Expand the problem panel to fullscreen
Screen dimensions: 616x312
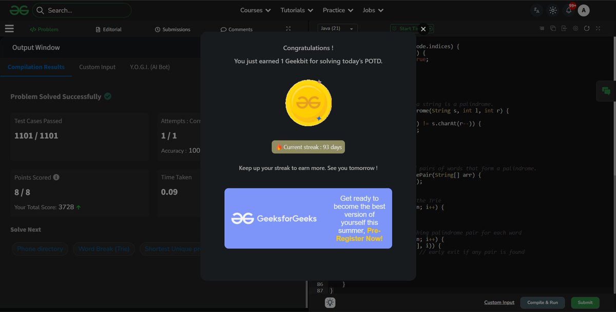pos(288,29)
